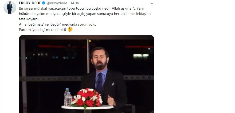Click the line starting 'hükümete yakın medyada'

tap(85, 14)
